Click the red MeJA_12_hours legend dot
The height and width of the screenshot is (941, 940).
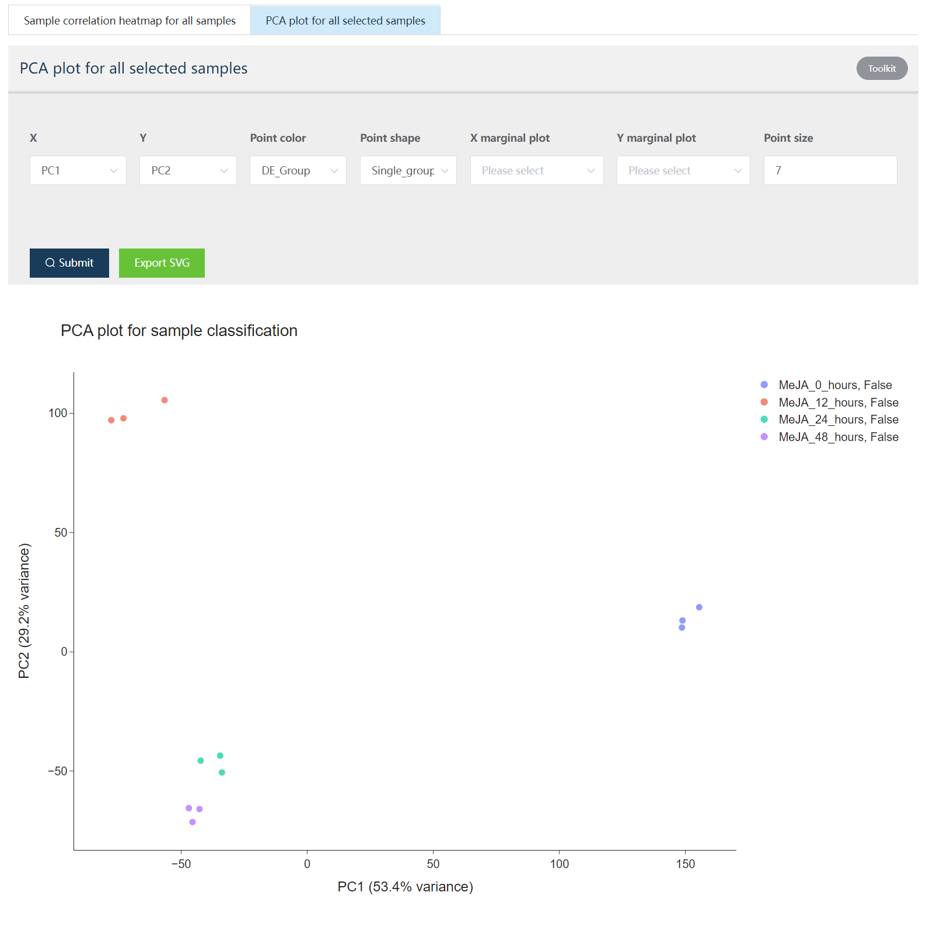764,402
